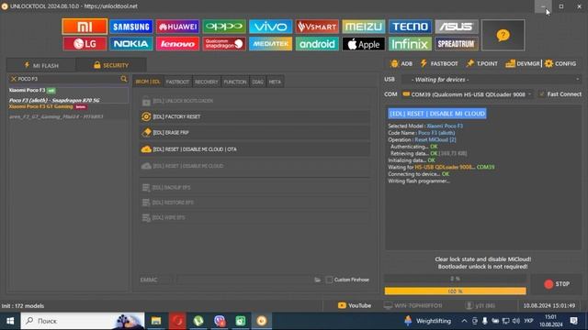
Task: Select the Huawei brand logo
Action: pyautogui.click(x=177, y=27)
